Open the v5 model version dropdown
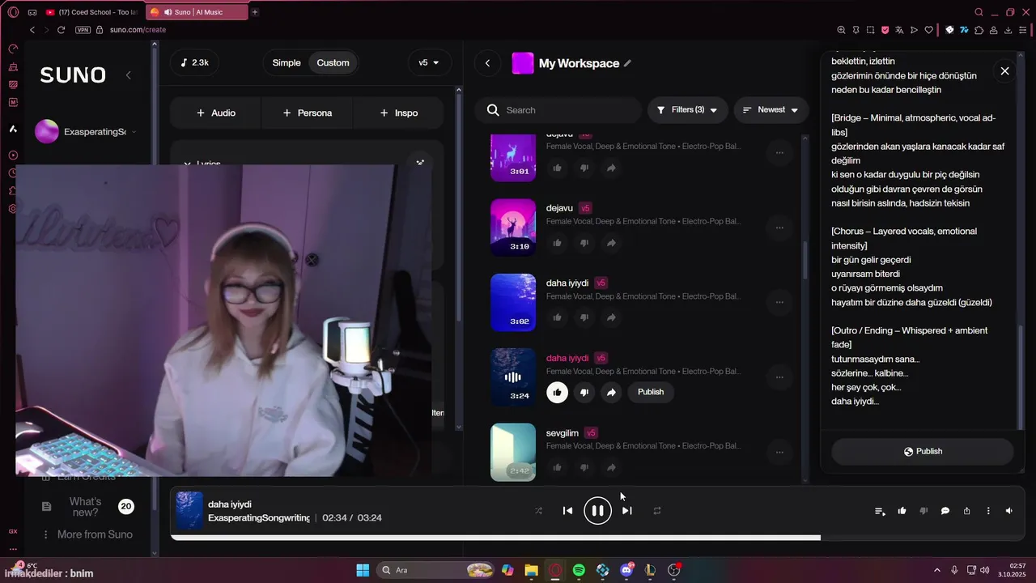The width and height of the screenshot is (1036, 583). pos(429,62)
